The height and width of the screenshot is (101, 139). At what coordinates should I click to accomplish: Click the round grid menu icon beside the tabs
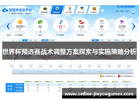tap(102, 11)
